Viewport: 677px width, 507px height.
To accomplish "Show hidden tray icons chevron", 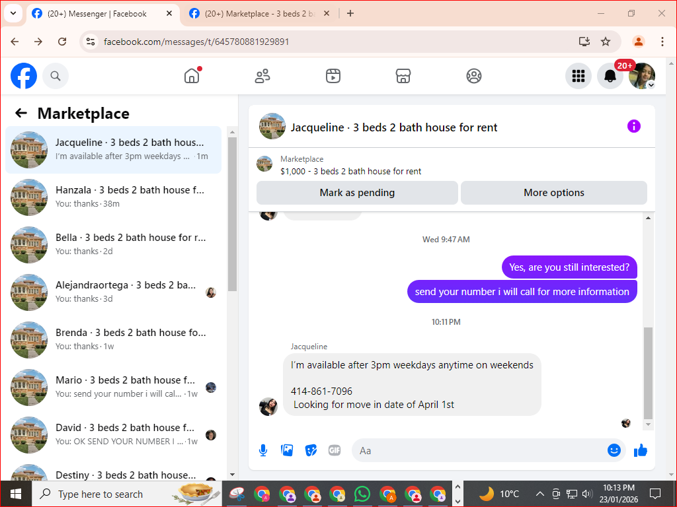I will click(539, 494).
